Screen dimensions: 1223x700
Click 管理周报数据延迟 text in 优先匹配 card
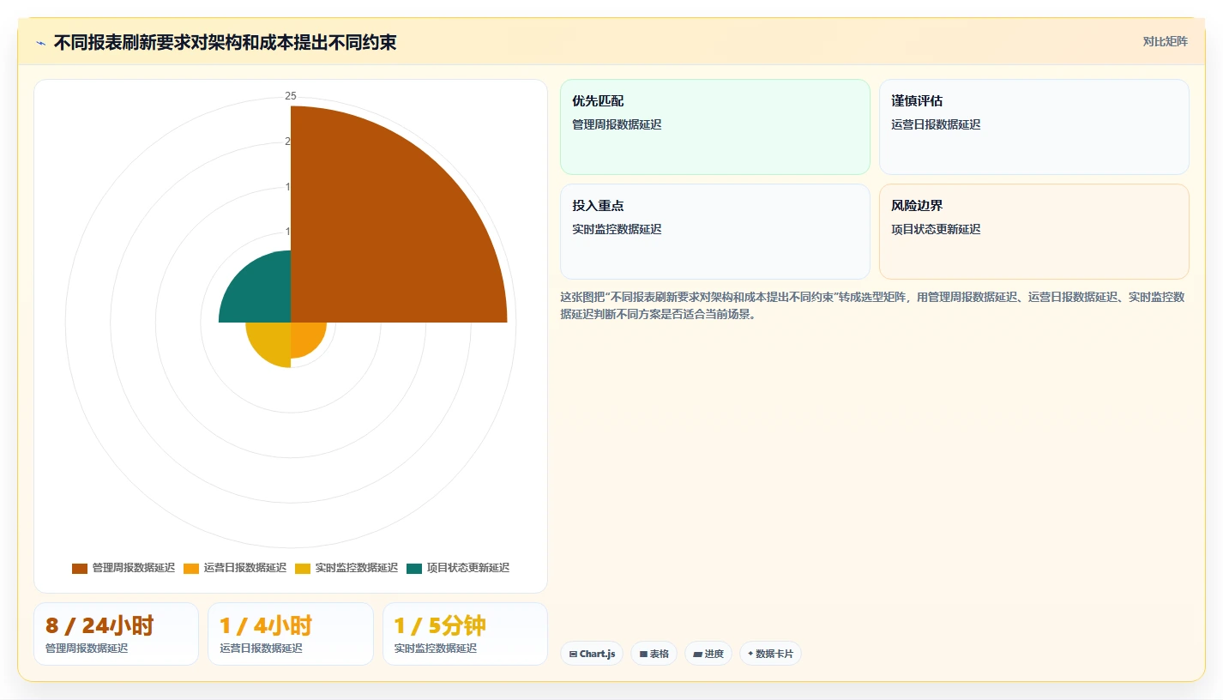617,124
